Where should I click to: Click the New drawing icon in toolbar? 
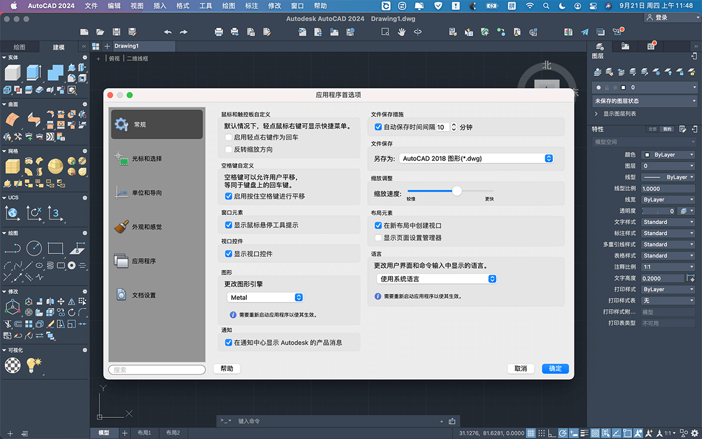(x=84, y=32)
